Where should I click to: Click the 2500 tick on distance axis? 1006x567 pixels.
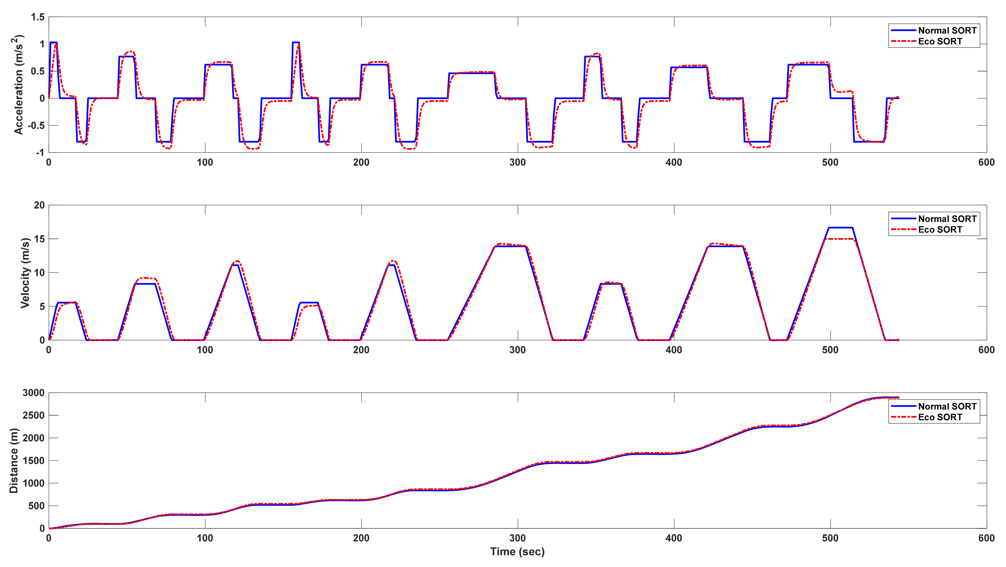(x=34, y=415)
